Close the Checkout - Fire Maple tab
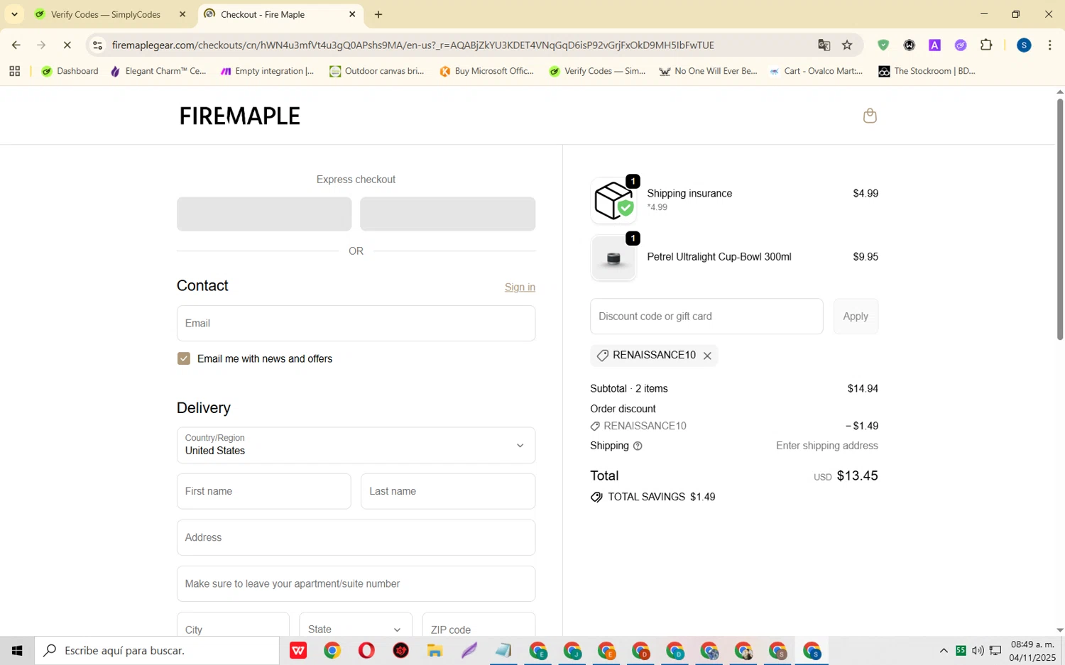 [352, 14]
